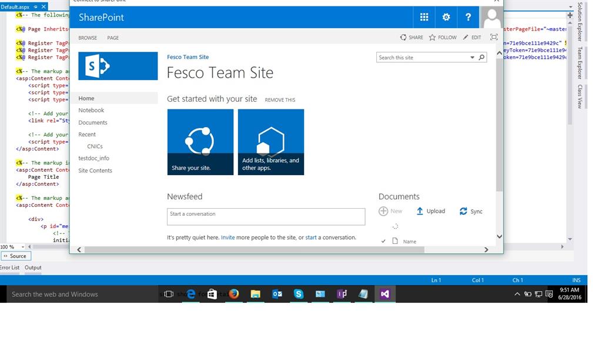Open File Explorer from the taskbar
The width and height of the screenshot is (602, 338).
click(255, 295)
